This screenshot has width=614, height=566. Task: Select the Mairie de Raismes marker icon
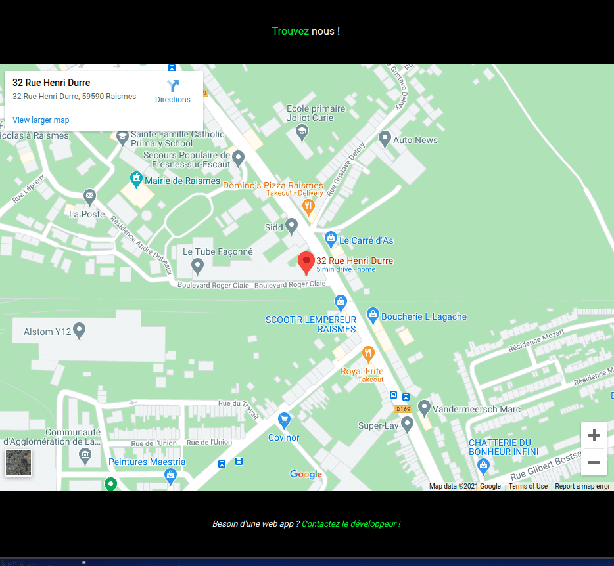coord(136,180)
